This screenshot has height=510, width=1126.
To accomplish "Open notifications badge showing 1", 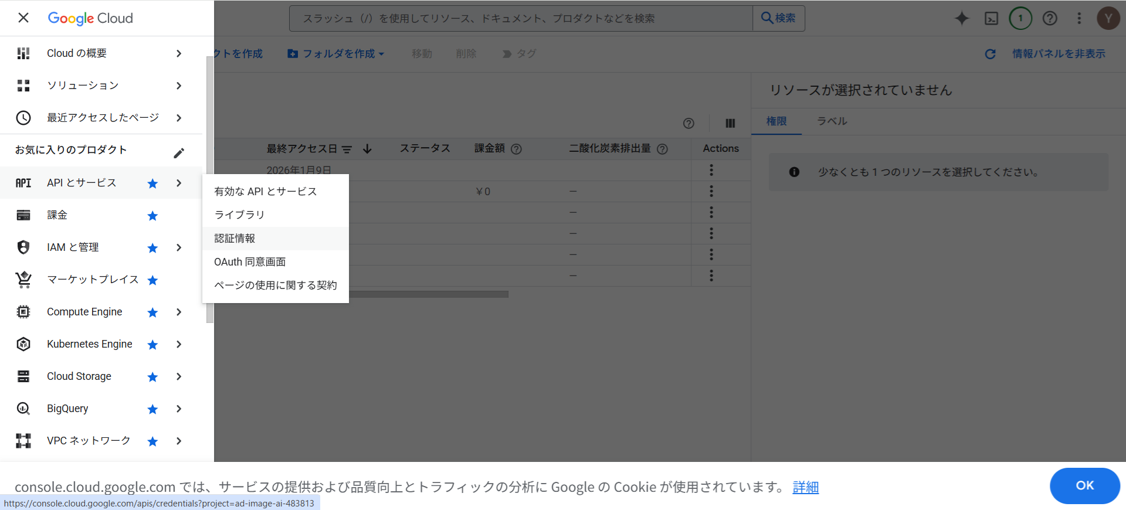I will (x=1020, y=18).
